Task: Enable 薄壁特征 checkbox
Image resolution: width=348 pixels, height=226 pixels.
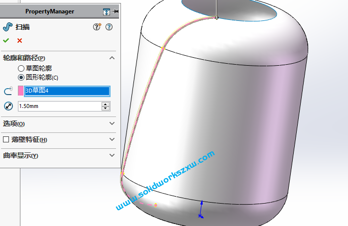Action: click(x=6, y=139)
